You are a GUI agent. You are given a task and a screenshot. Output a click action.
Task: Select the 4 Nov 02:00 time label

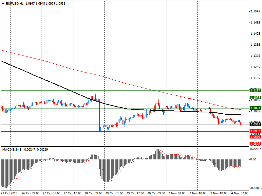pyautogui.click(x=240, y=193)
